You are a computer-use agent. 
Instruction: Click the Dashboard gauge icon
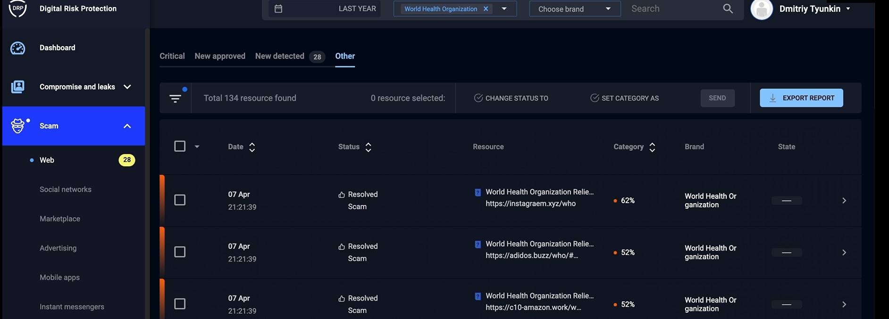pos(18,48)
